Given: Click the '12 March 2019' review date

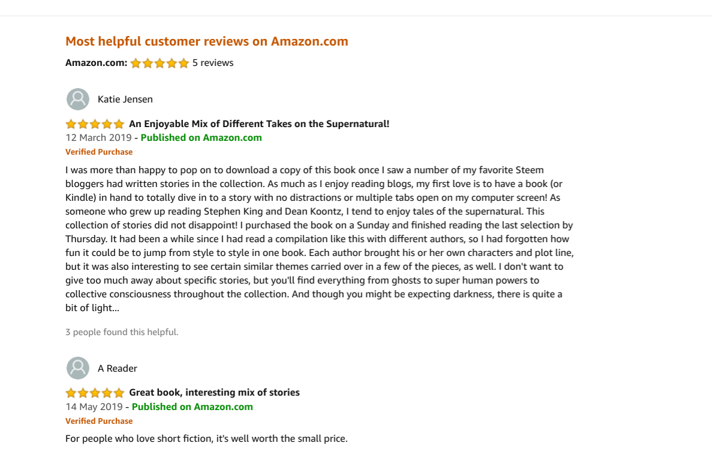Looking at the screenshot, I should pos(98,137).
